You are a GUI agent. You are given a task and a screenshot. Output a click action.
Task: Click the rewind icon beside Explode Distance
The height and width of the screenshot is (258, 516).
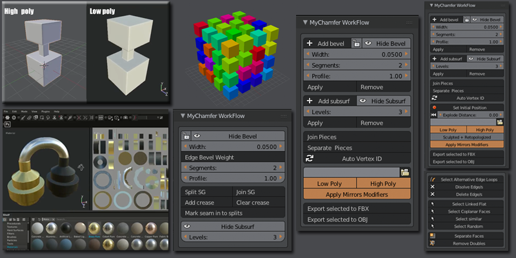tap(433, 115)
